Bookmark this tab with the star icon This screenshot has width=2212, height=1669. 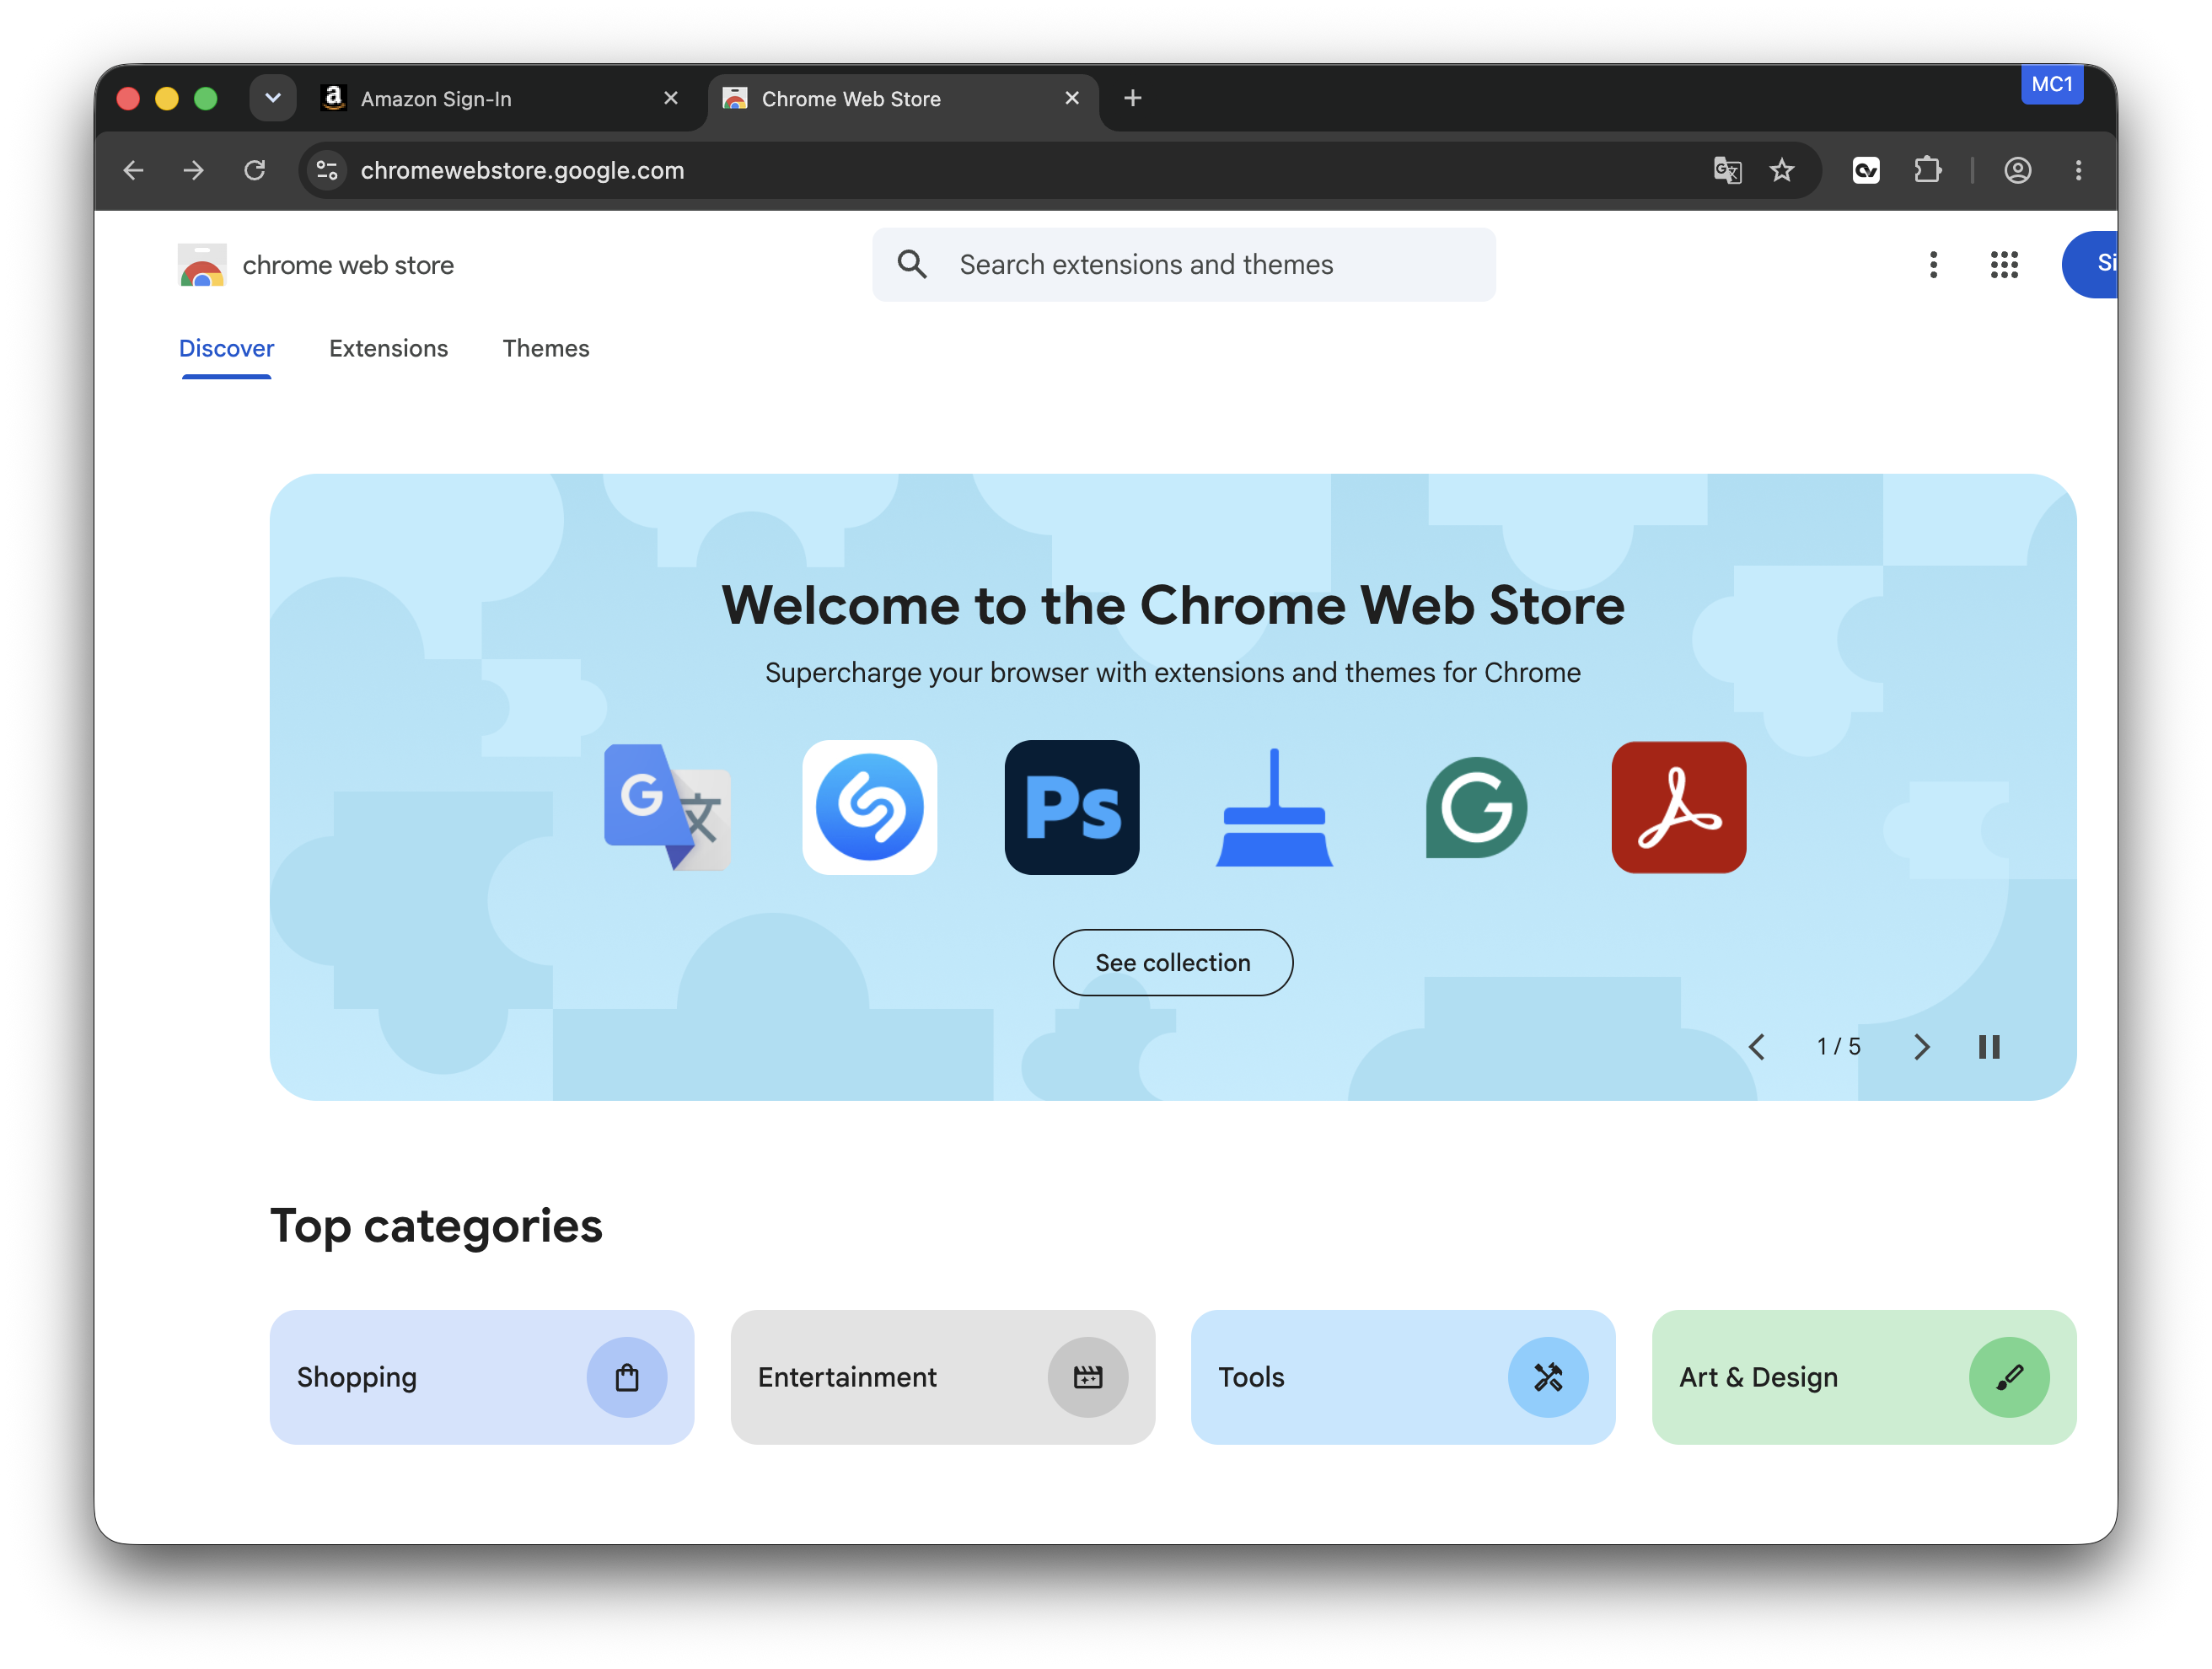pos(1782,170)
